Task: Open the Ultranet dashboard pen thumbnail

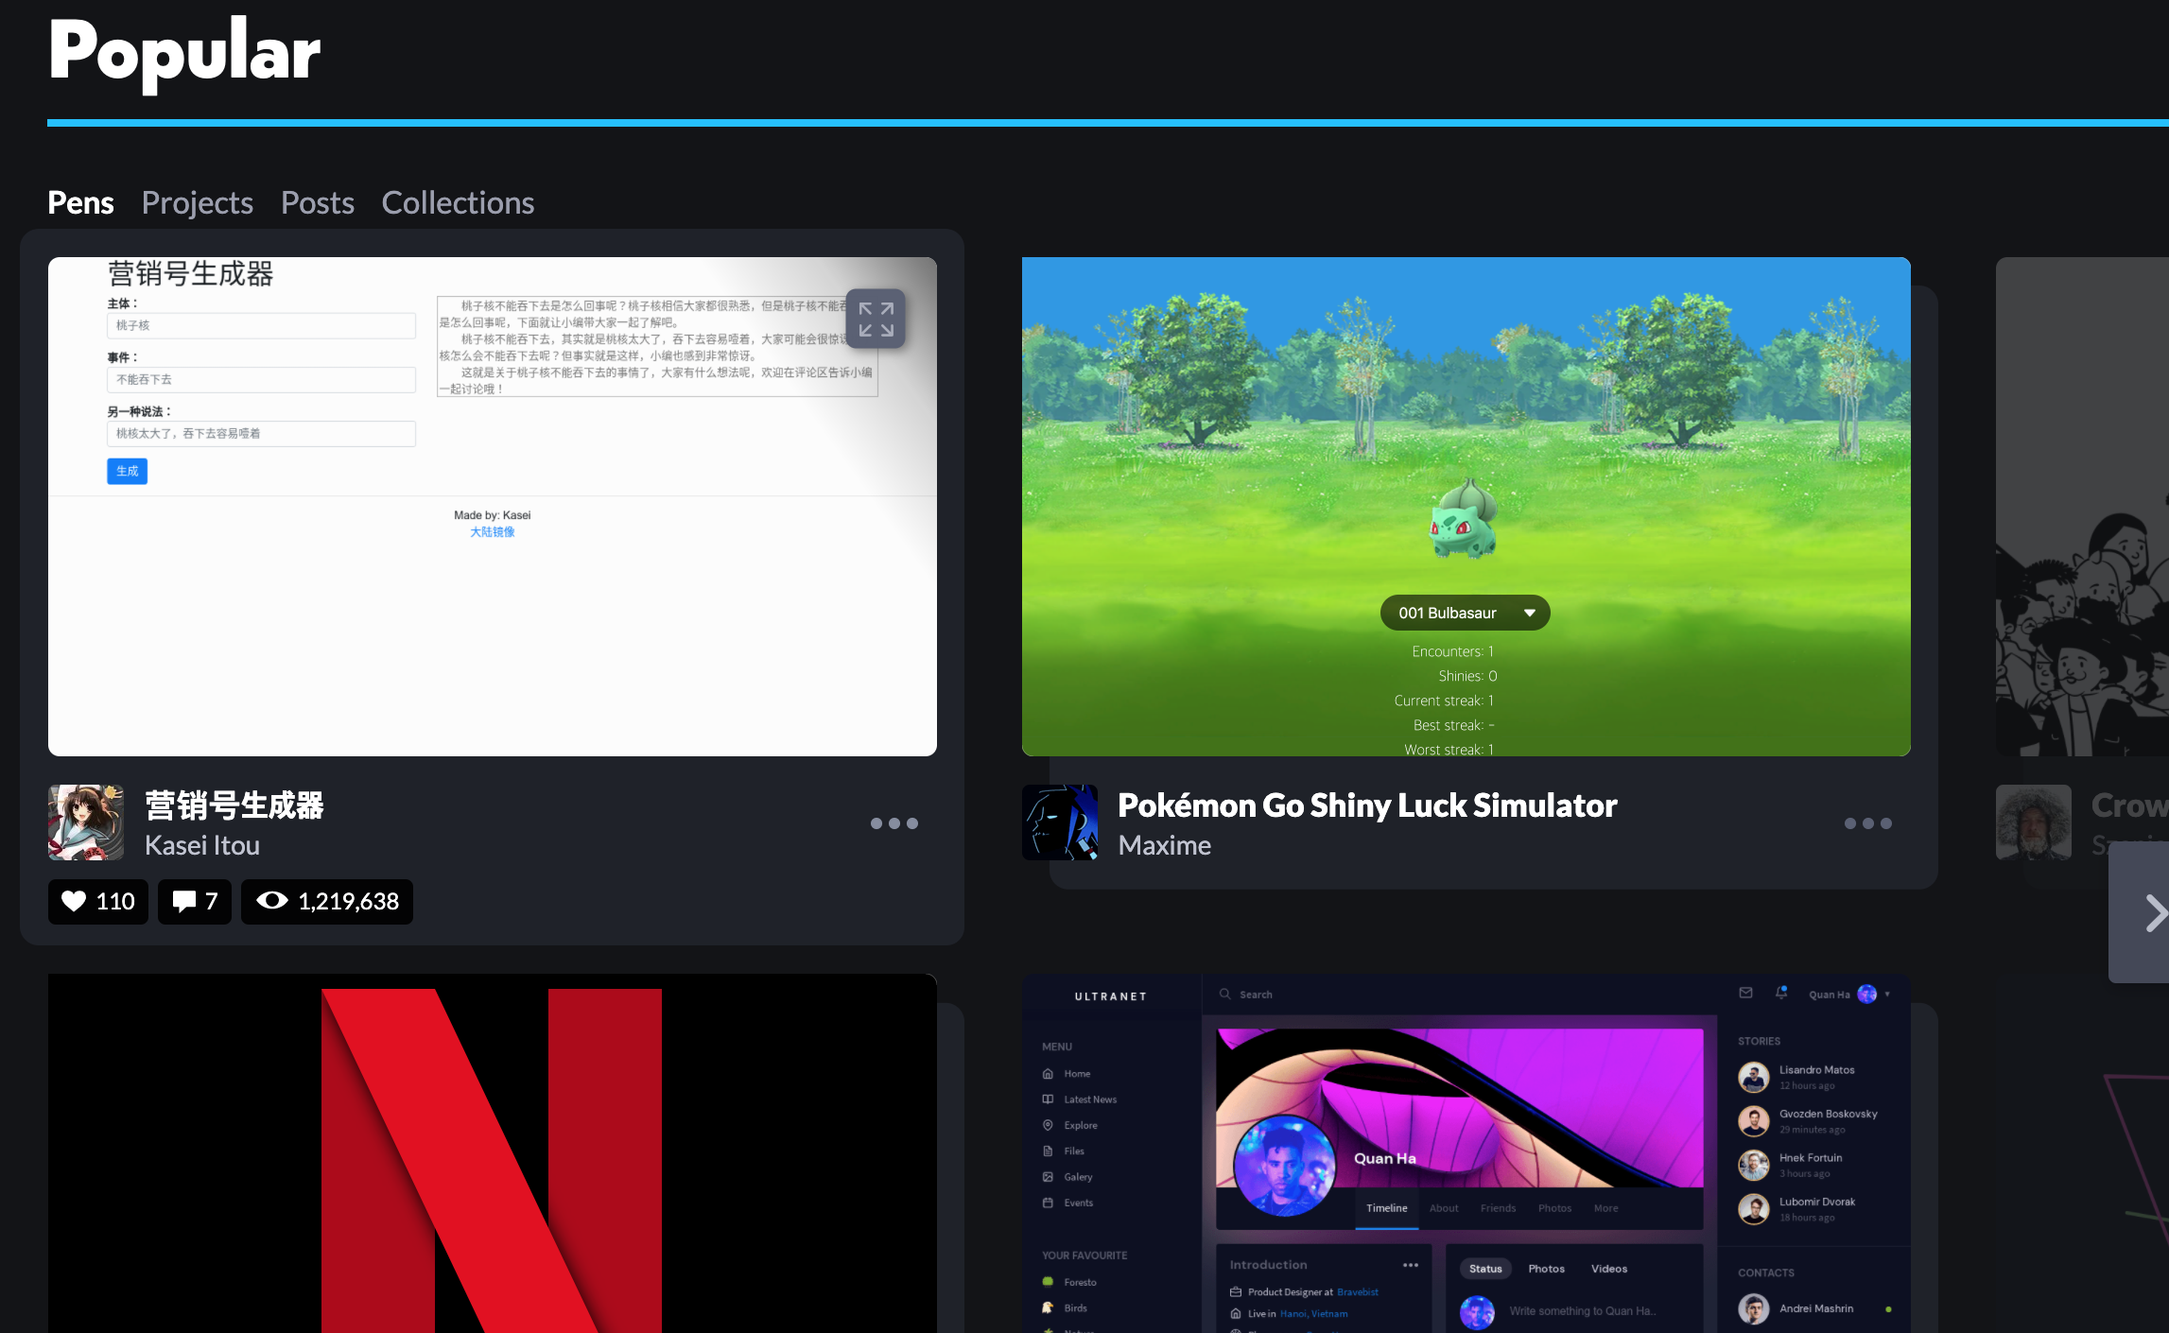Action: [1466, 1153]
